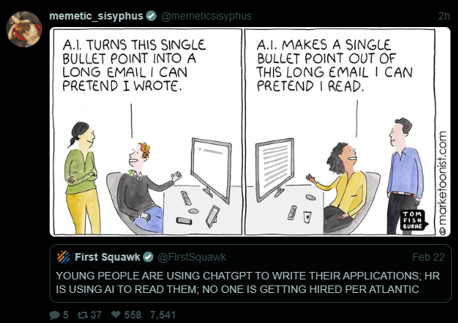The width and height of the screenshot is (458, 323).
Task: Click the 37 retweets count
Action: tap(96, 315)
